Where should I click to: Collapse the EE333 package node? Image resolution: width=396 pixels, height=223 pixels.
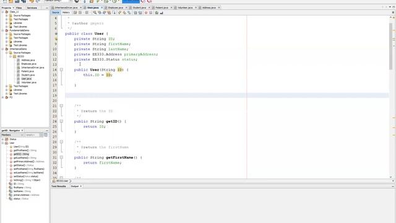(11, 56)
